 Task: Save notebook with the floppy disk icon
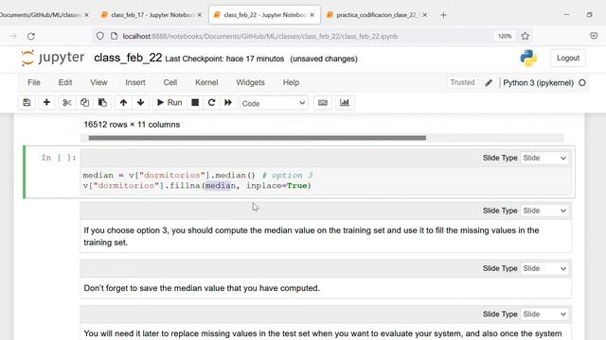[x=27, y=103]
